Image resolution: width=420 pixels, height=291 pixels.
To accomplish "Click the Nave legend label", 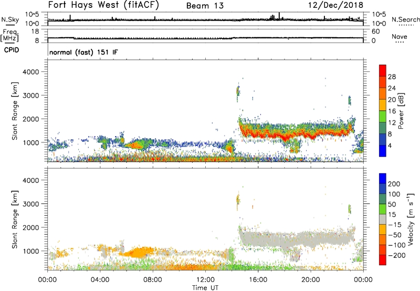I will click(x=400, y=36).
